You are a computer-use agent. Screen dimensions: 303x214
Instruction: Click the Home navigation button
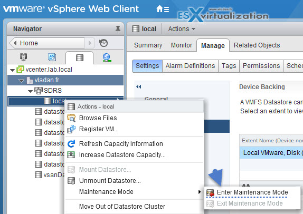(48, 43)
